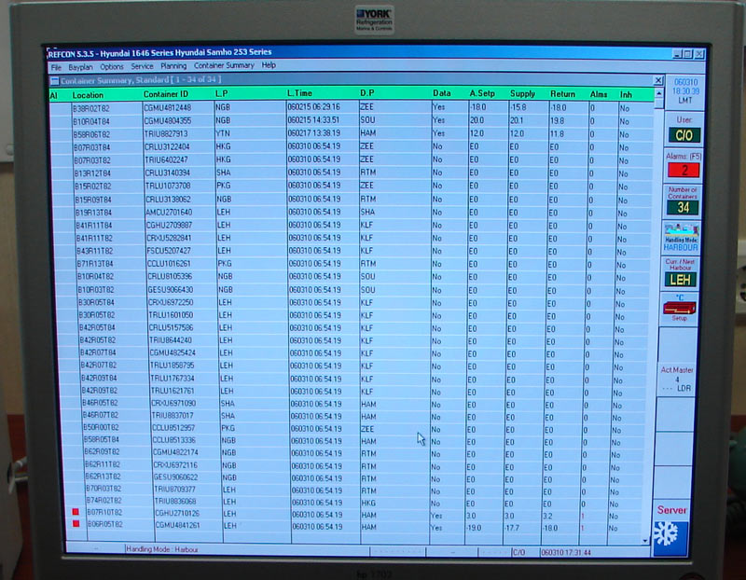This screenshot has width=746, height=580.
Task: Open the Planning menu
Action: click(173, 66)
